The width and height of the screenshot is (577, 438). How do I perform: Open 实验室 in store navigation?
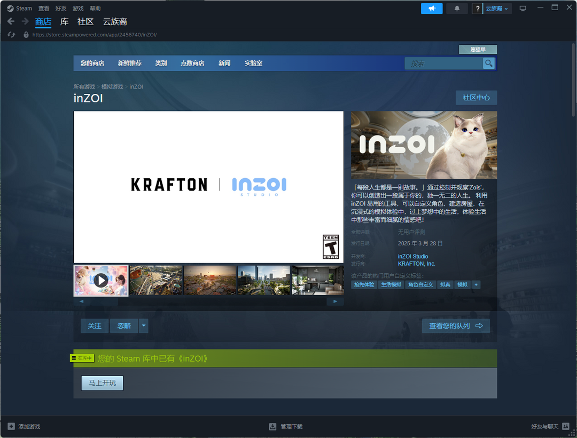point(254,63)
